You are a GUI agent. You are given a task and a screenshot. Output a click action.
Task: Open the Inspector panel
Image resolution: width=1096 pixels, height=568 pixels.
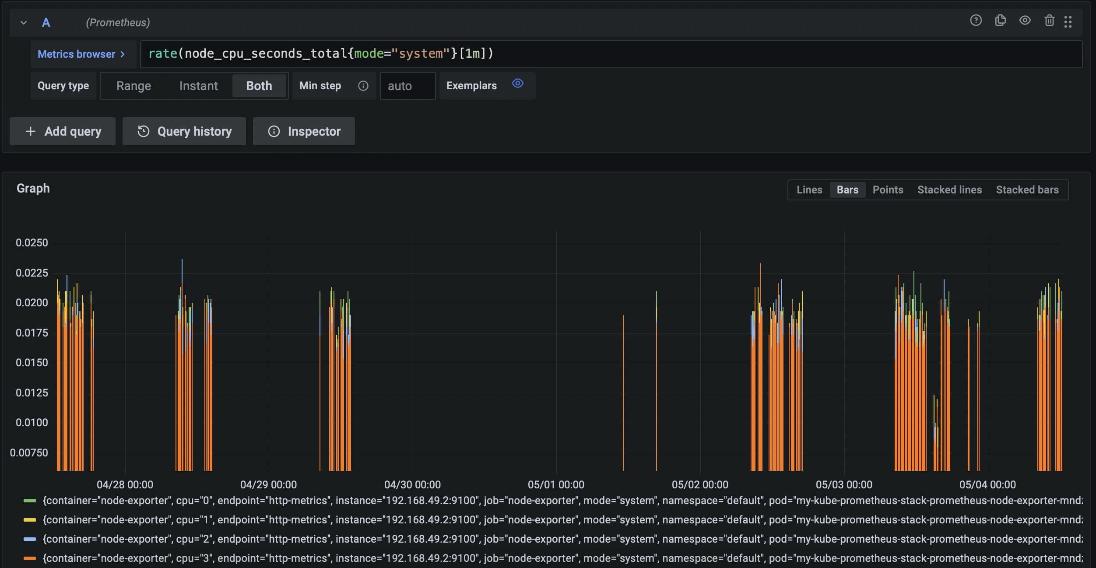coord(304,131)
